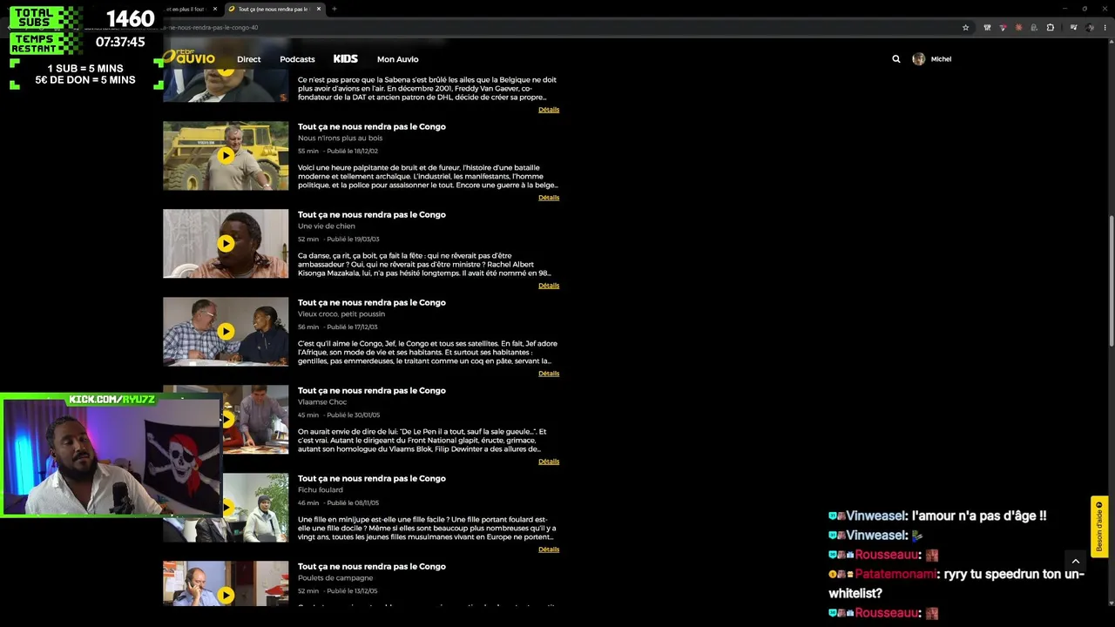Play the episode "Vieux croco, petit poussin"
Image resolution: width=1115 pixels, height=627 pixels.
click(x=226, y=332)
